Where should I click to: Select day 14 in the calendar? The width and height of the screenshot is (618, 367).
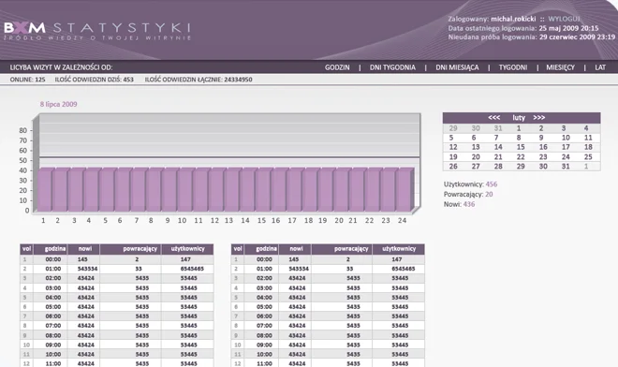tap(498, 147)
